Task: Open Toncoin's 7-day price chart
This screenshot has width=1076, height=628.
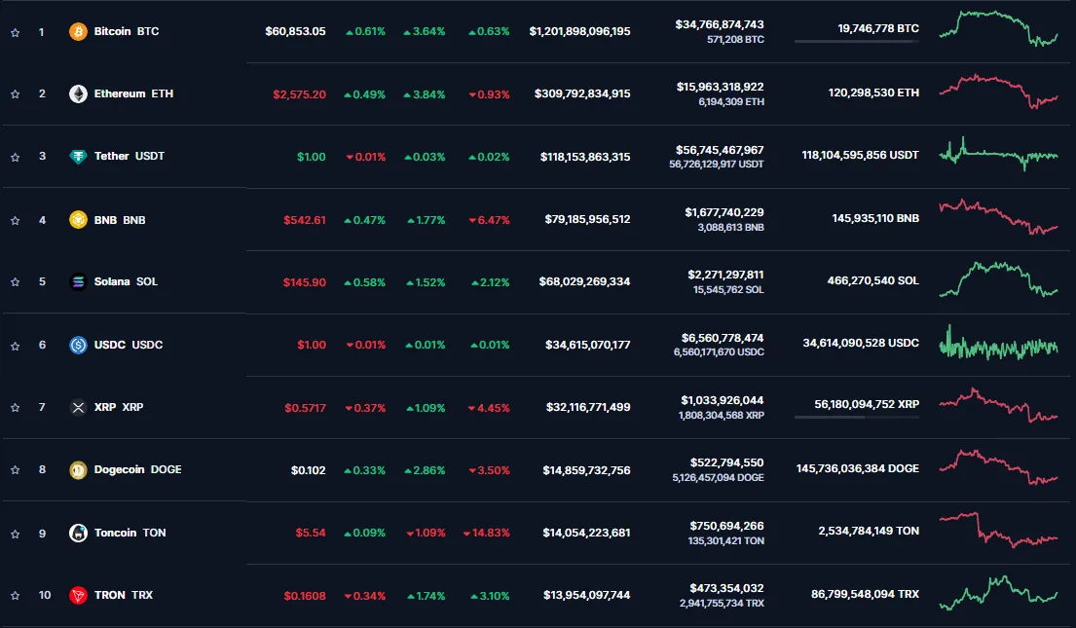Action: click(997, 531)
